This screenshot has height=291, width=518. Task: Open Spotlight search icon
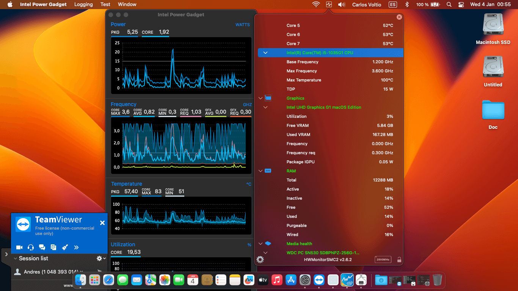tap(449, 5)
